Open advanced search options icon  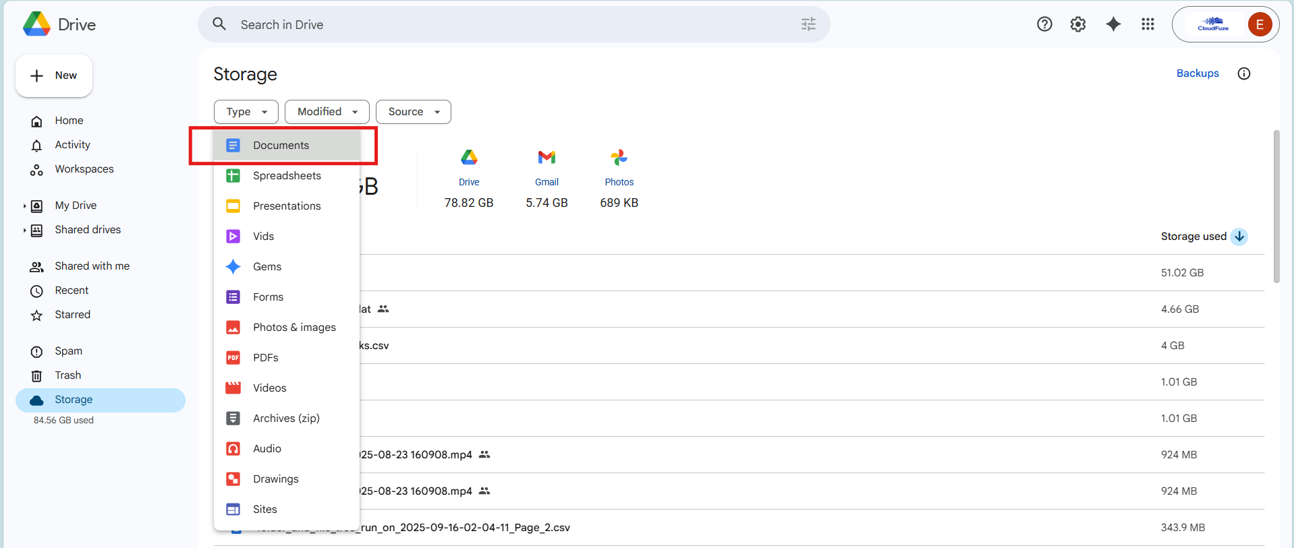808,24
